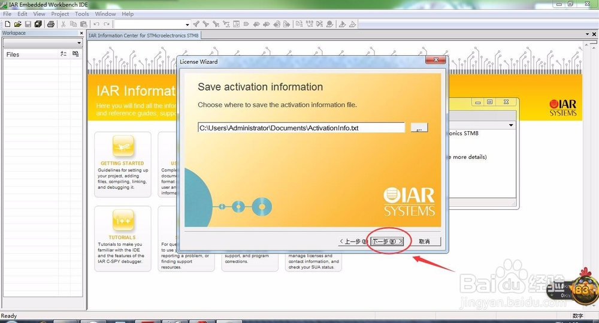This screenshot has width=599, height=323.
Task: Click the Toggle Bookmark icon
Action: [x=246, y=24]
